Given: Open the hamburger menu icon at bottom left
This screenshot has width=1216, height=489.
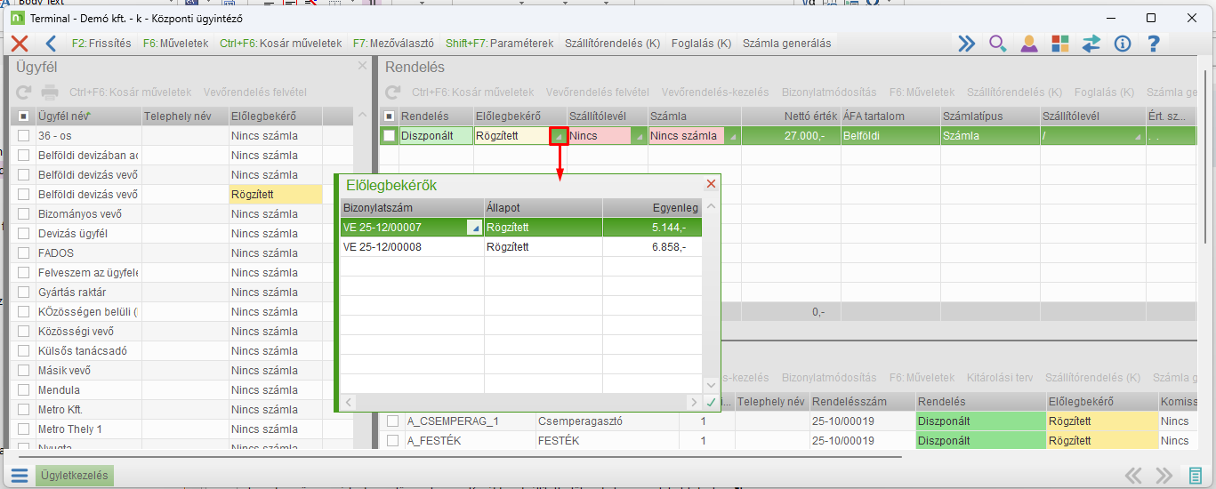Looking at the screenshot, I should (x=20, y=476).
